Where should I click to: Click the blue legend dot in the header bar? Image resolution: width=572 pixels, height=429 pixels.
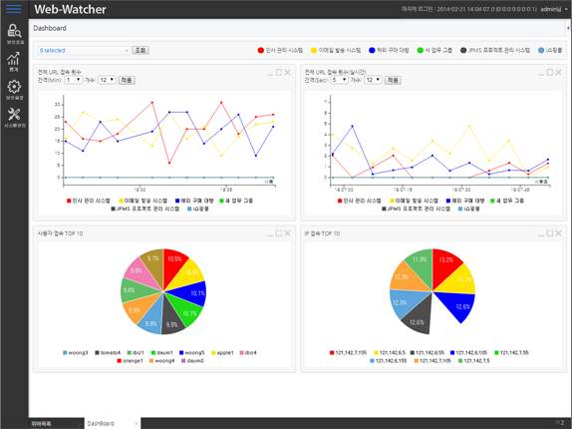point(372,51)
